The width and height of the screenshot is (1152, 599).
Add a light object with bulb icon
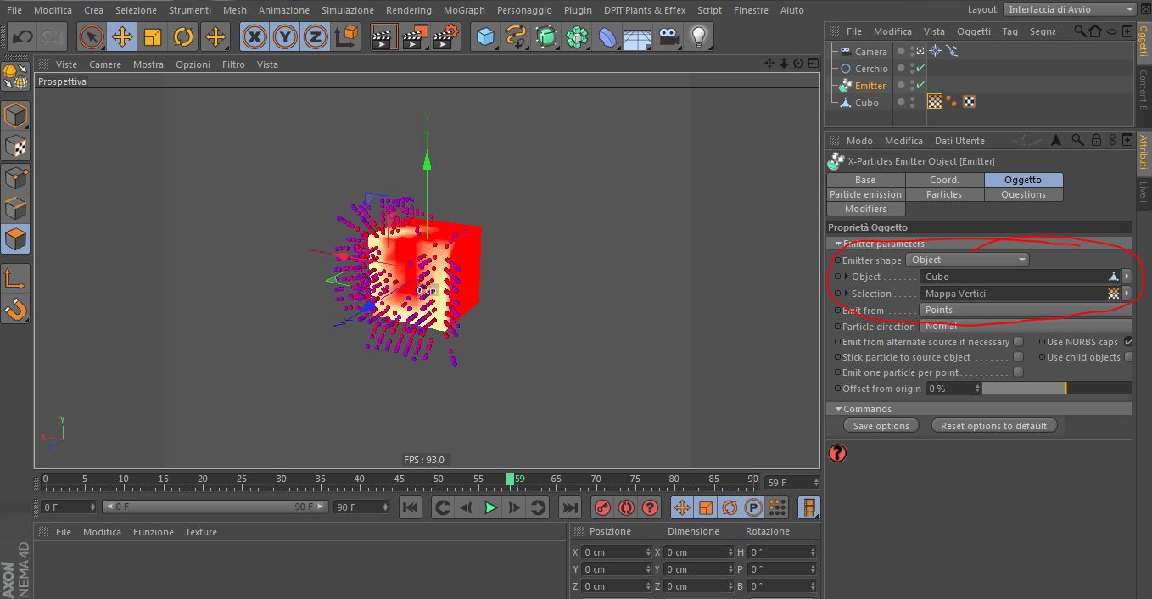tap(699, 37)
